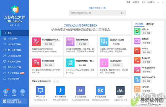Open the 联系我们 contact link
Screen dimensions: 166x107
[151, 2]
